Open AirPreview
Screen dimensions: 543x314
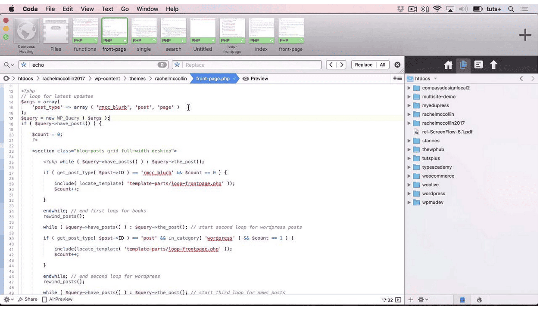(57, 299)
